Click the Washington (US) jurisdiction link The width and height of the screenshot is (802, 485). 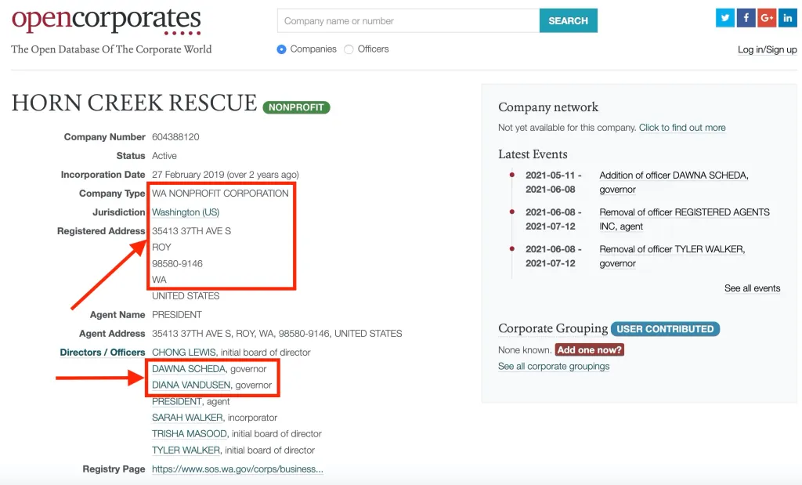coord(186,212)
